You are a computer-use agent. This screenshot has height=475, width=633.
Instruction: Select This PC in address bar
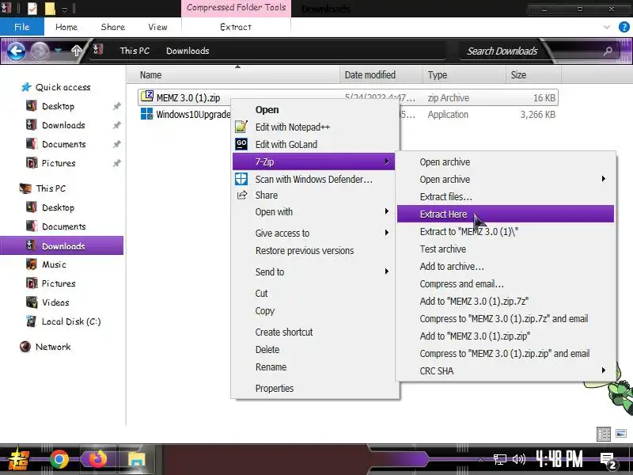click(135, 51)
